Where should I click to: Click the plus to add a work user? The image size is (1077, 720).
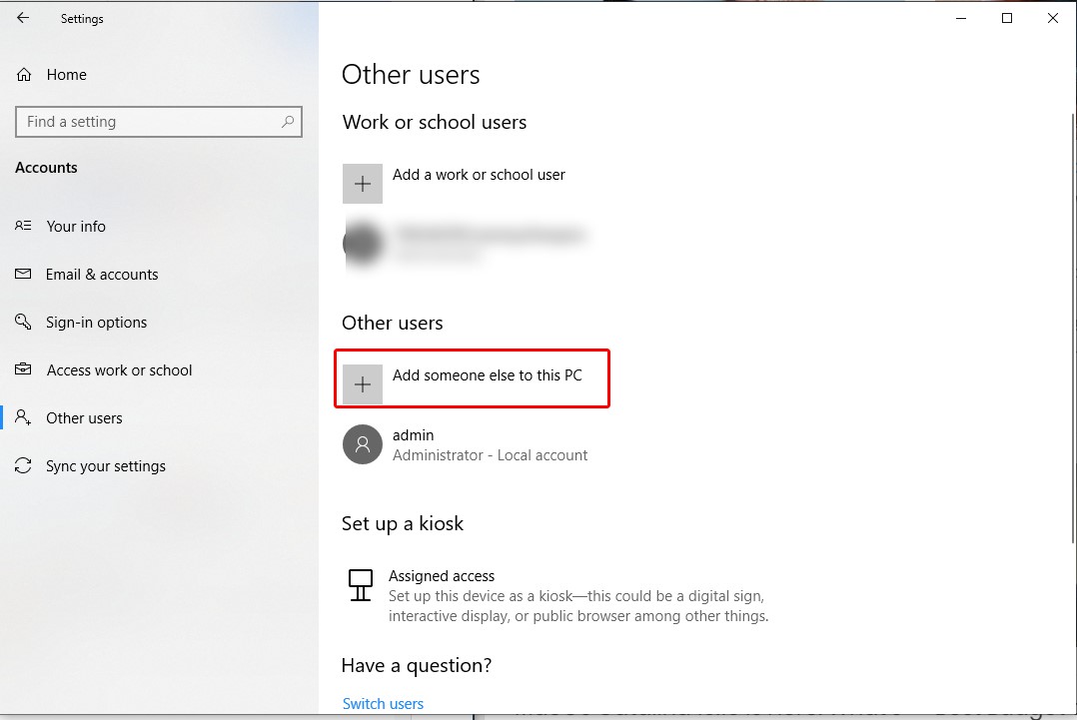pyautogui.click(x=362, y=183)
